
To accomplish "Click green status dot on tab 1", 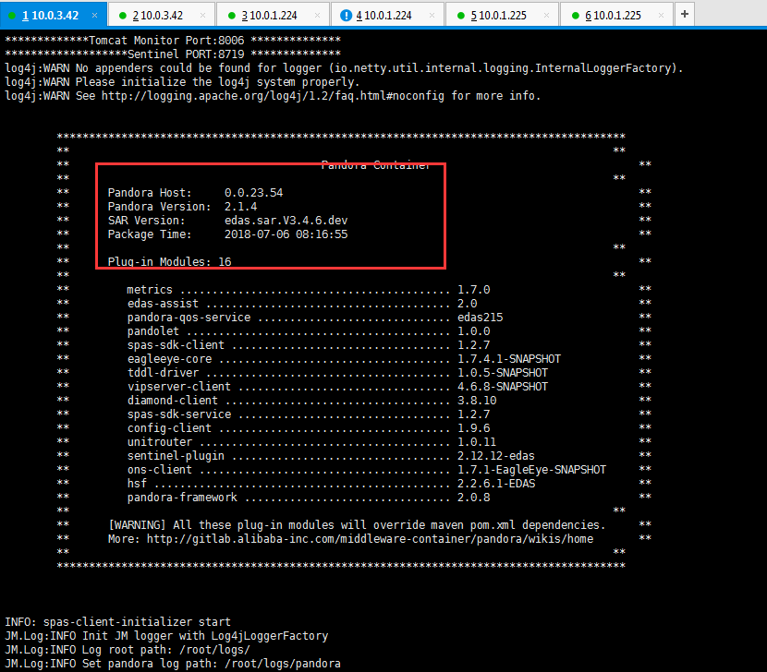I will [12, 16].
